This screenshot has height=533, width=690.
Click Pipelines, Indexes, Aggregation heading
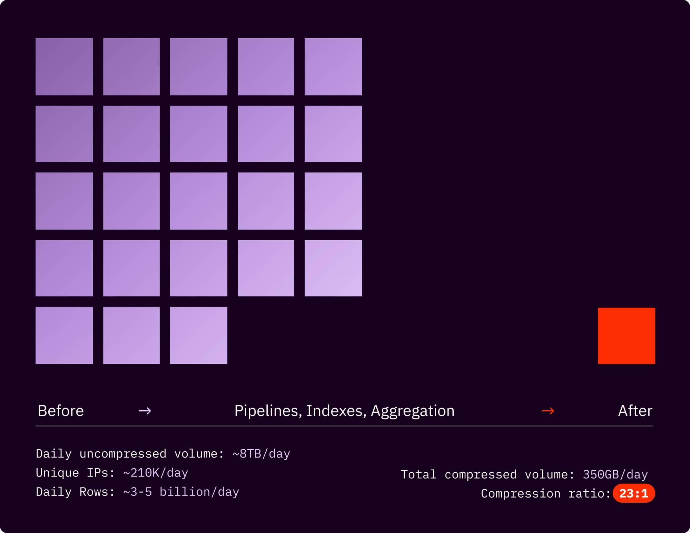pyautogui.click(x=344, y=411)
